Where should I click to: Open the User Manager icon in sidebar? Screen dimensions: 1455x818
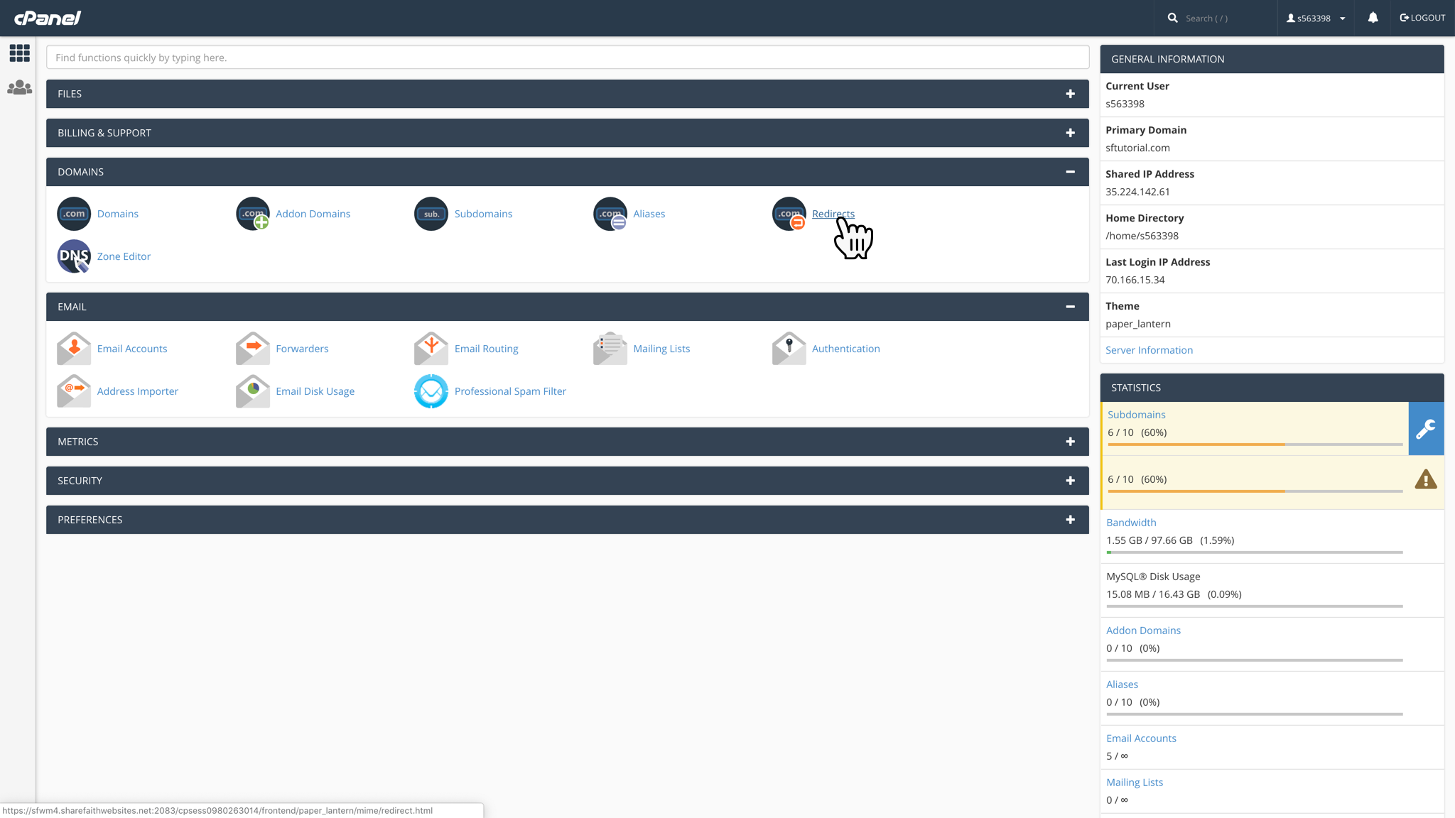pyautogui.click(x=19, y=87)
